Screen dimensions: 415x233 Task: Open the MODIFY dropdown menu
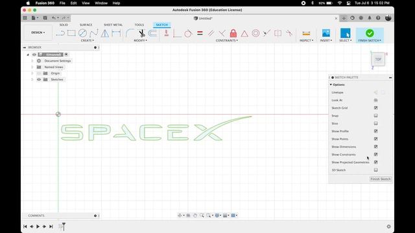[140, 40]
